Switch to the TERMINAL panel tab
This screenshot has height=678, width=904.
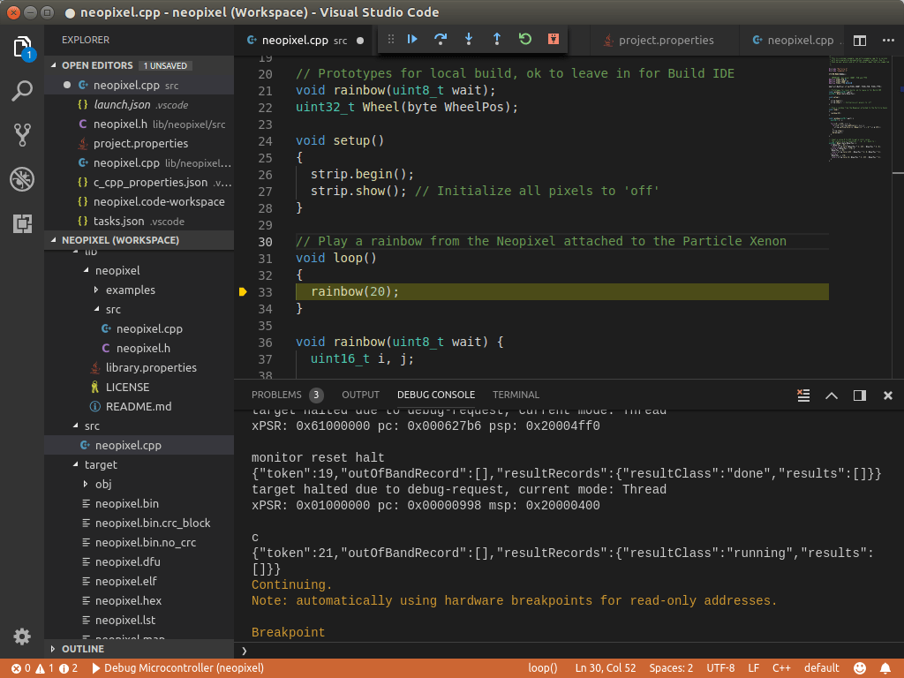tap(516, 395)
